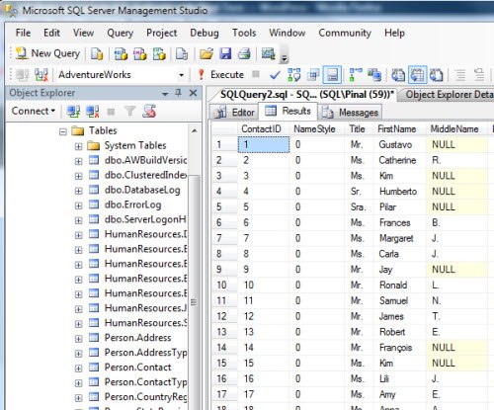Click the Execute button
494x410 pixels.
tap(220, 75)
